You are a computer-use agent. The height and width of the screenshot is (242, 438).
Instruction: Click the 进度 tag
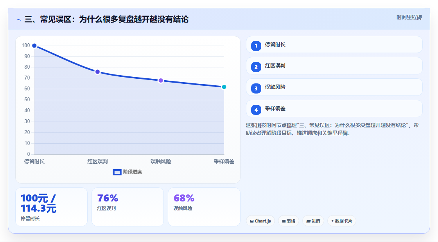tap(313, 221)
